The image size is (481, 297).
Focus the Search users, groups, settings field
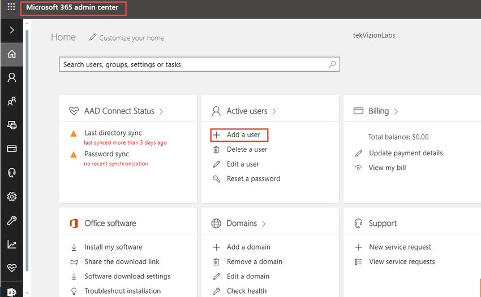(x=199, y=64)
